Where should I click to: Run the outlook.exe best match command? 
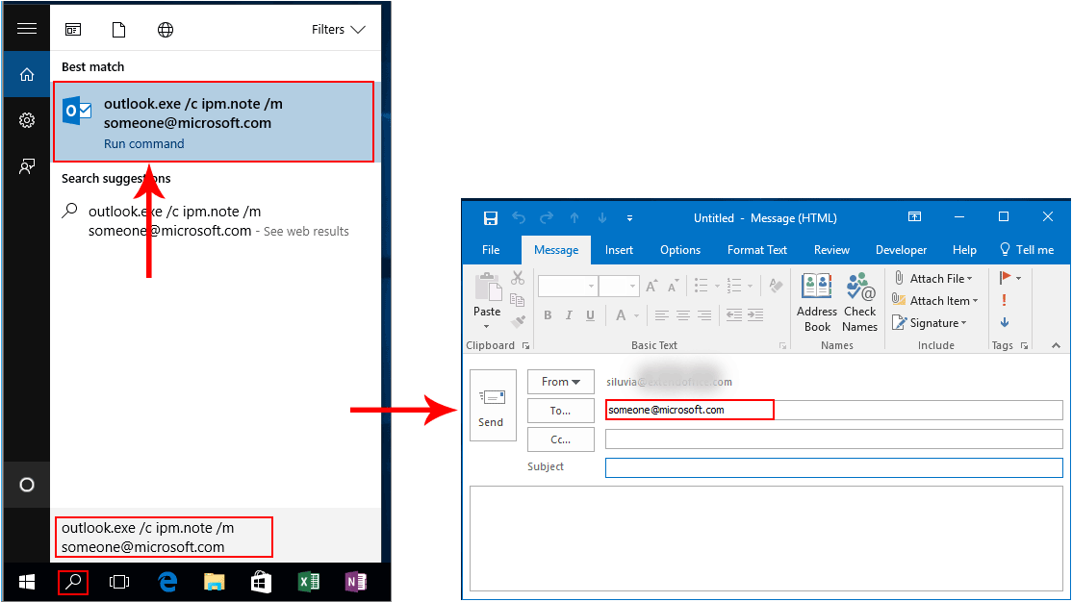tap(213, 121)
